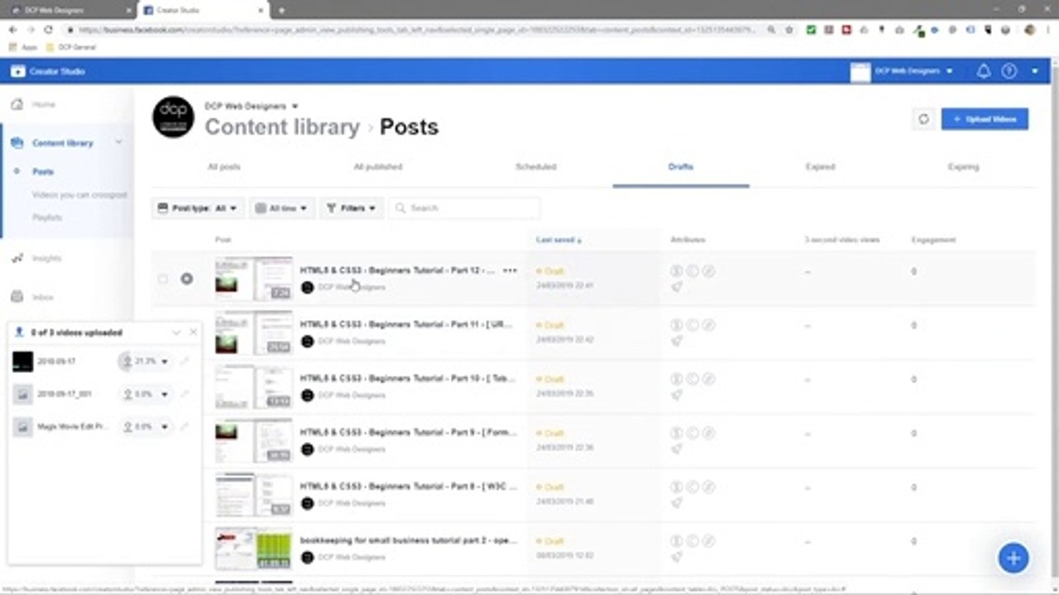
Task: Close the video upload panel
Action: tap(194, 332)
